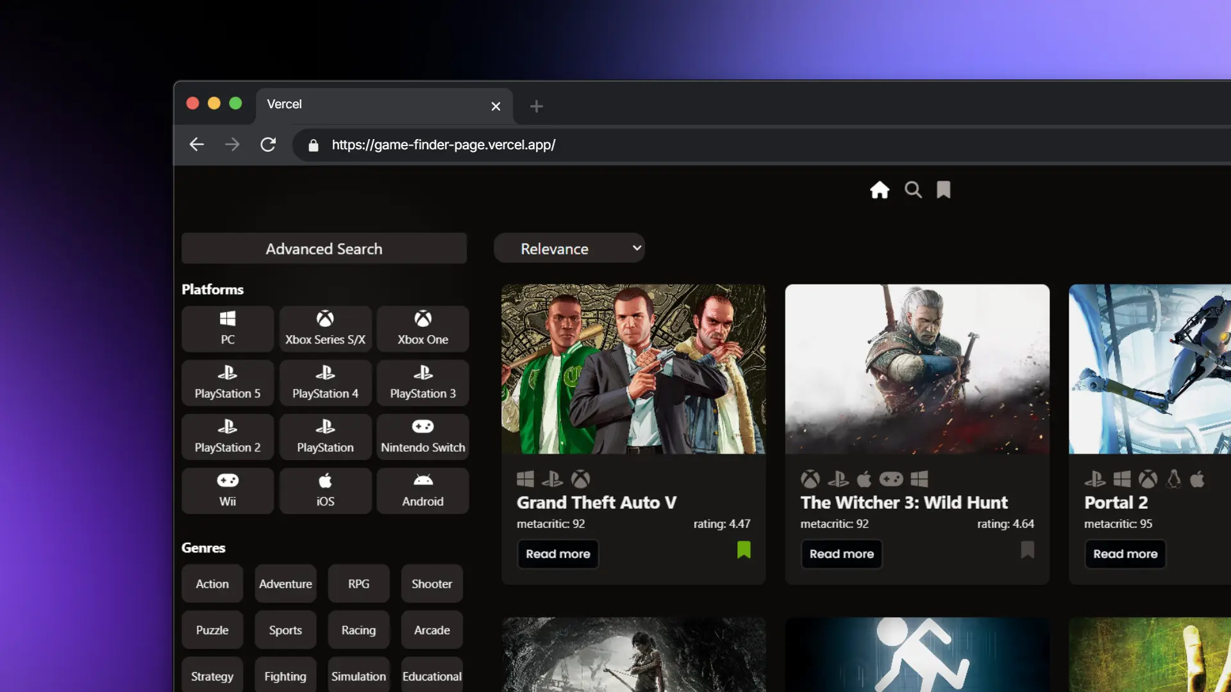
Task: Expand the Relevance sort dropdown
Action: (x=569, y=249)
